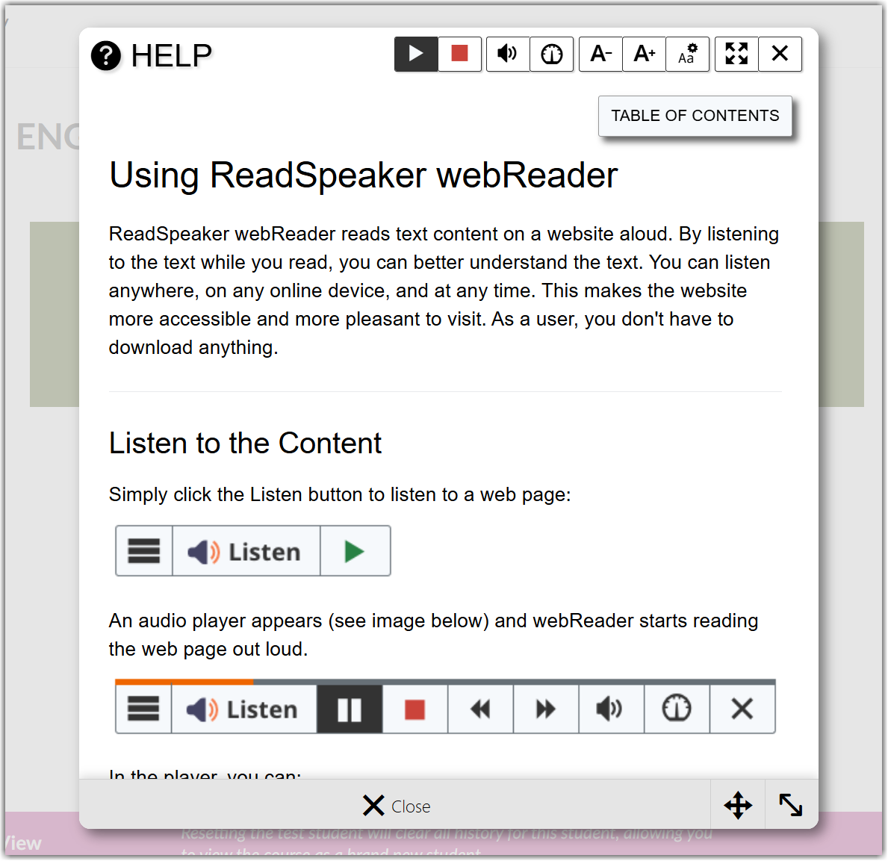The height and width of the screenshot is (861, 888).
Task: Click paragraph starting 'An audio player appears'
Action: (x=433, y=635)
